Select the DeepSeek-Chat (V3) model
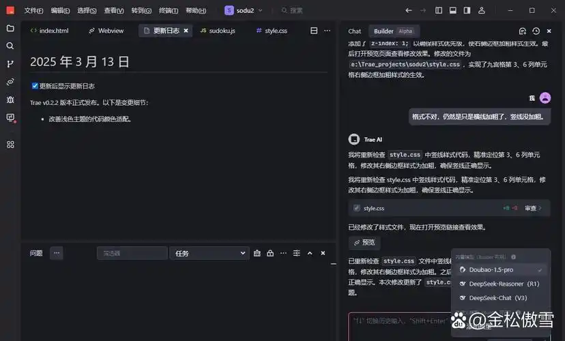565x341 pixels. coord(501,298)
